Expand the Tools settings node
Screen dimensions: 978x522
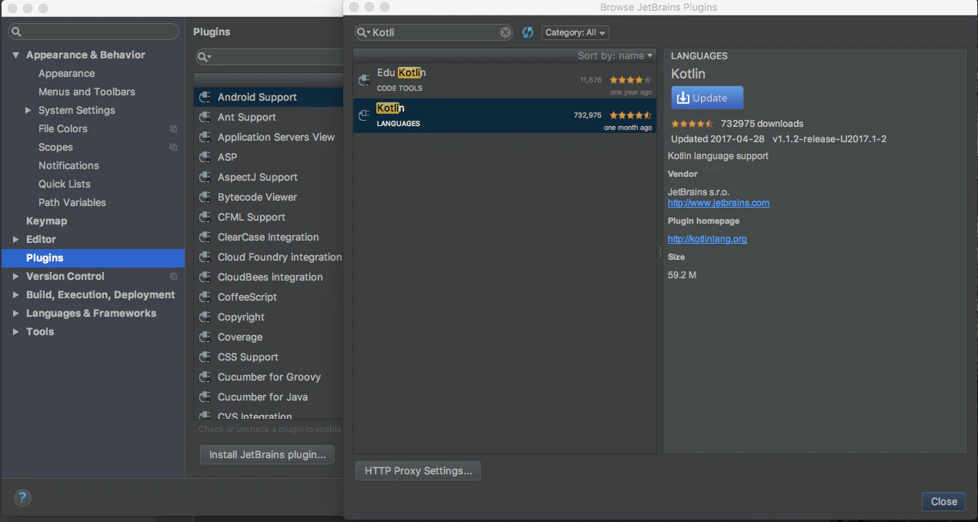pos(15,332)
